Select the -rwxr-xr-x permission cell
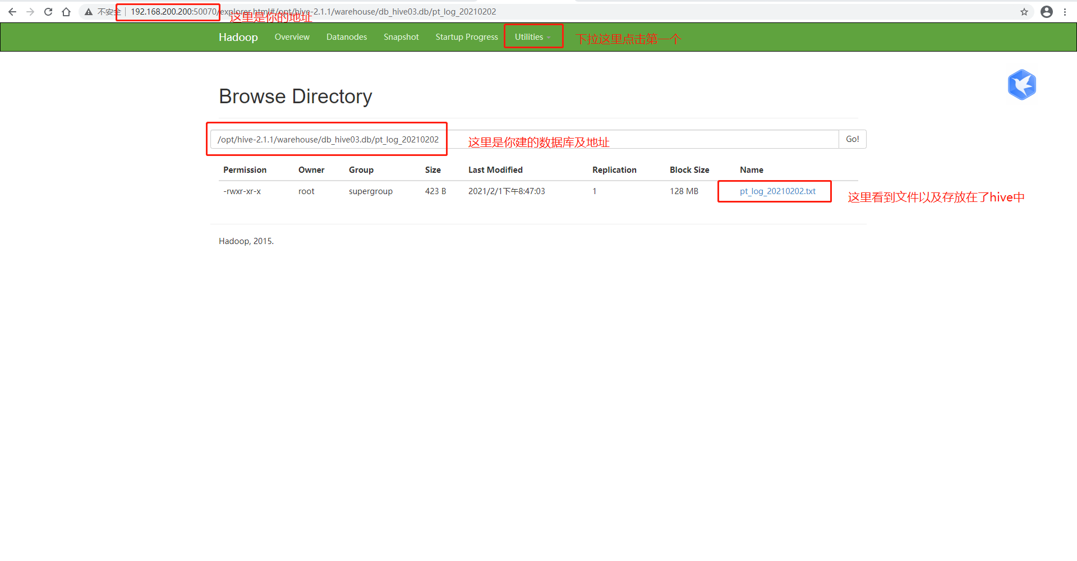This screenshot has height=561, width=1077. pyautogui.click(x=242, y=191)
